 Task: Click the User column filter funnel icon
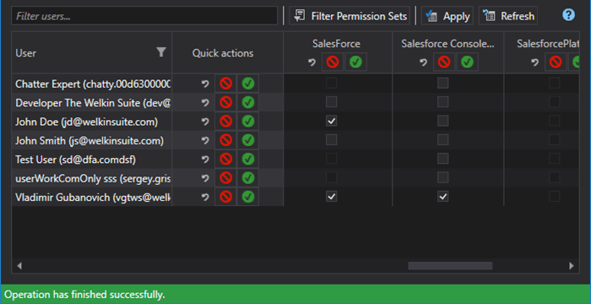pyautogui.click(x=161, y=52)
